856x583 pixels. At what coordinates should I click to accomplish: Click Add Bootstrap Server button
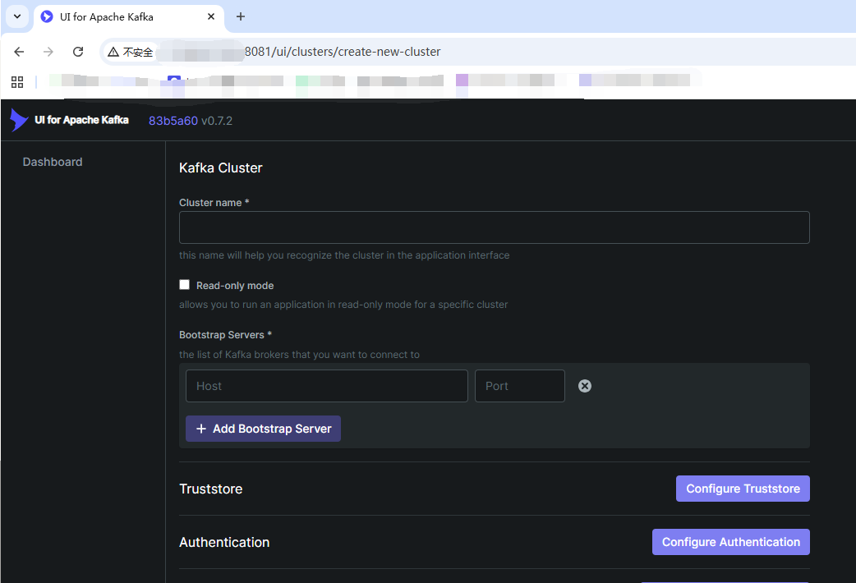[x=263, y=429]
